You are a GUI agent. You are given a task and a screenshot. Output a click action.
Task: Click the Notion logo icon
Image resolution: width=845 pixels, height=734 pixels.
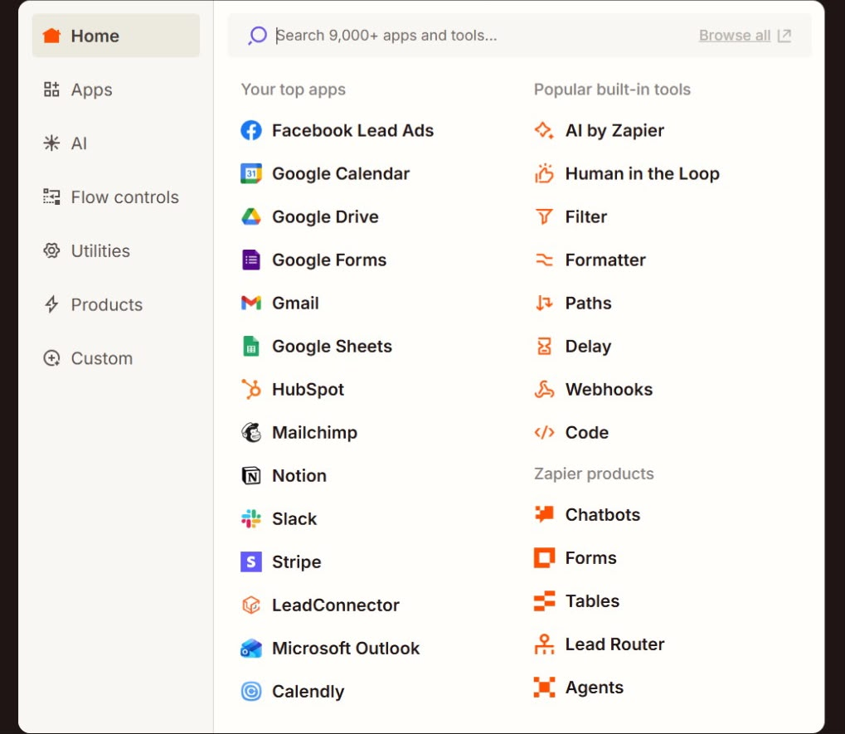click(x=251, y=475)
